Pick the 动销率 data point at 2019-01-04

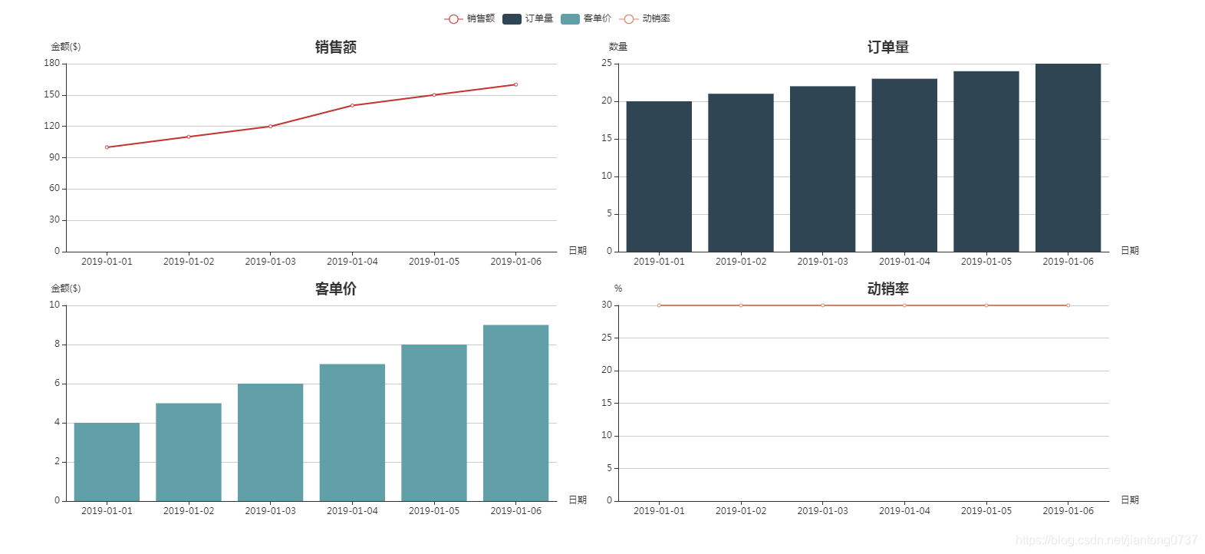(904, 305)
